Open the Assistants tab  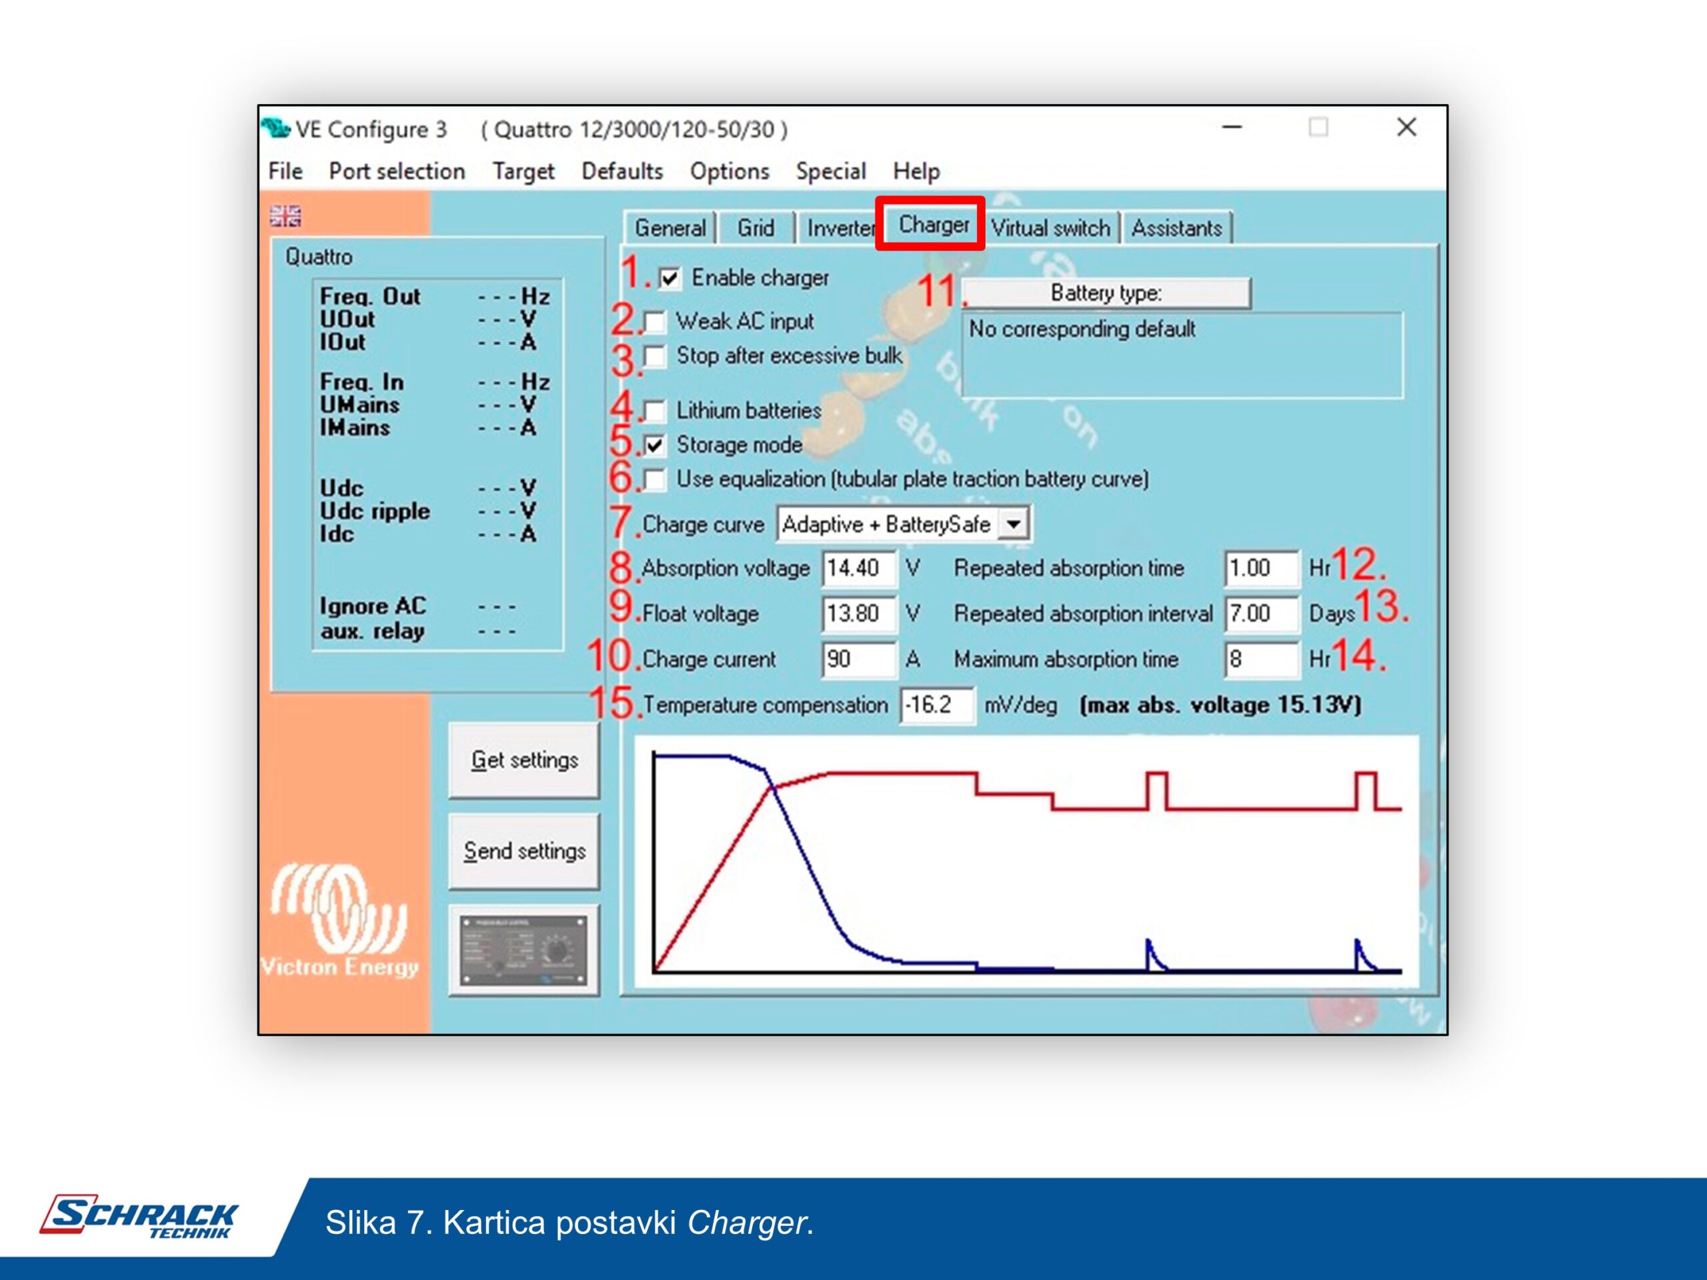point(1176,229)
